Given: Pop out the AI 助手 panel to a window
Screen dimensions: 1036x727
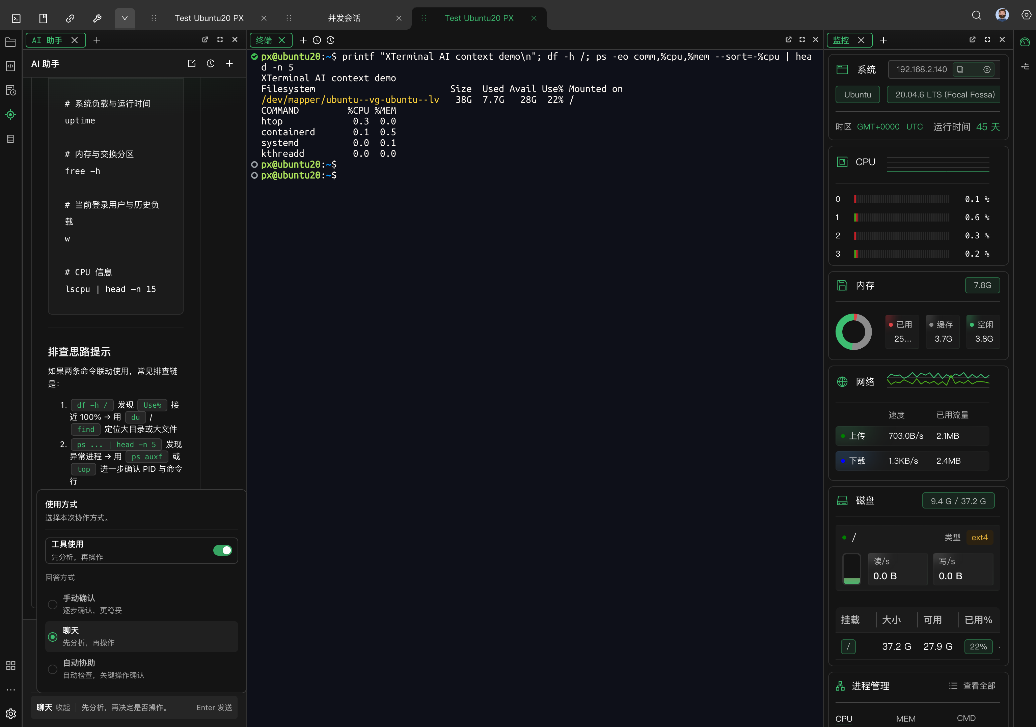Looking at the screenshot, I should (205, 40).
